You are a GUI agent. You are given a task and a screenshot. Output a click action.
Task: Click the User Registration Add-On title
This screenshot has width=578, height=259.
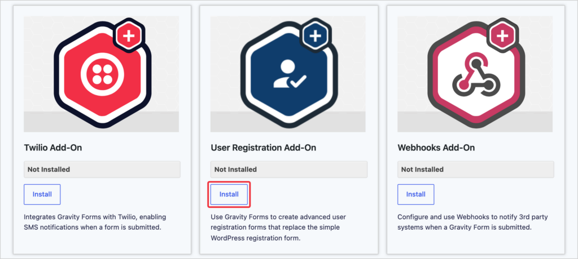click(x=264, y=148)
